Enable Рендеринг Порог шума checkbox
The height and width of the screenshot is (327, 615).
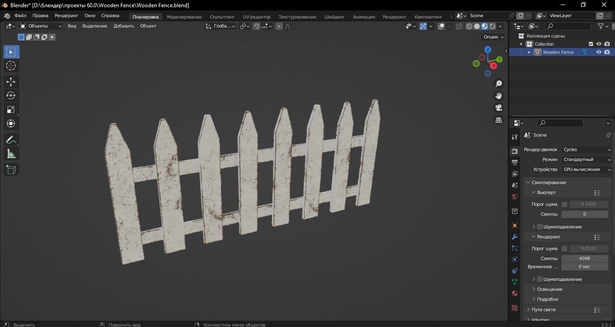[x=564, y=249]
